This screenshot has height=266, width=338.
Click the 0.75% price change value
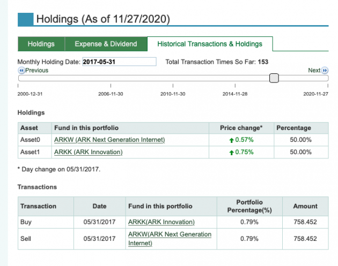click(x=244, y=152)
